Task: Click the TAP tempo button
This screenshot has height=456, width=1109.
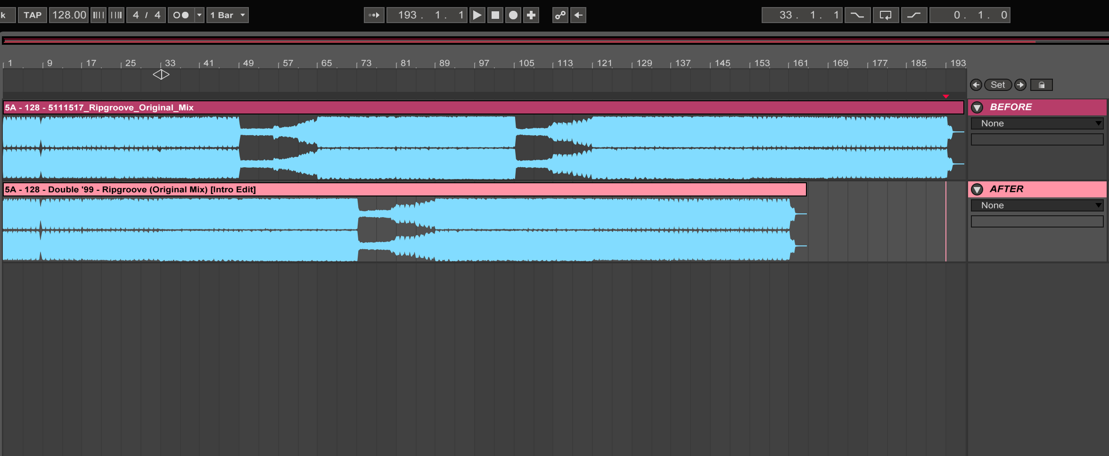Action: (x=33, y=15)
